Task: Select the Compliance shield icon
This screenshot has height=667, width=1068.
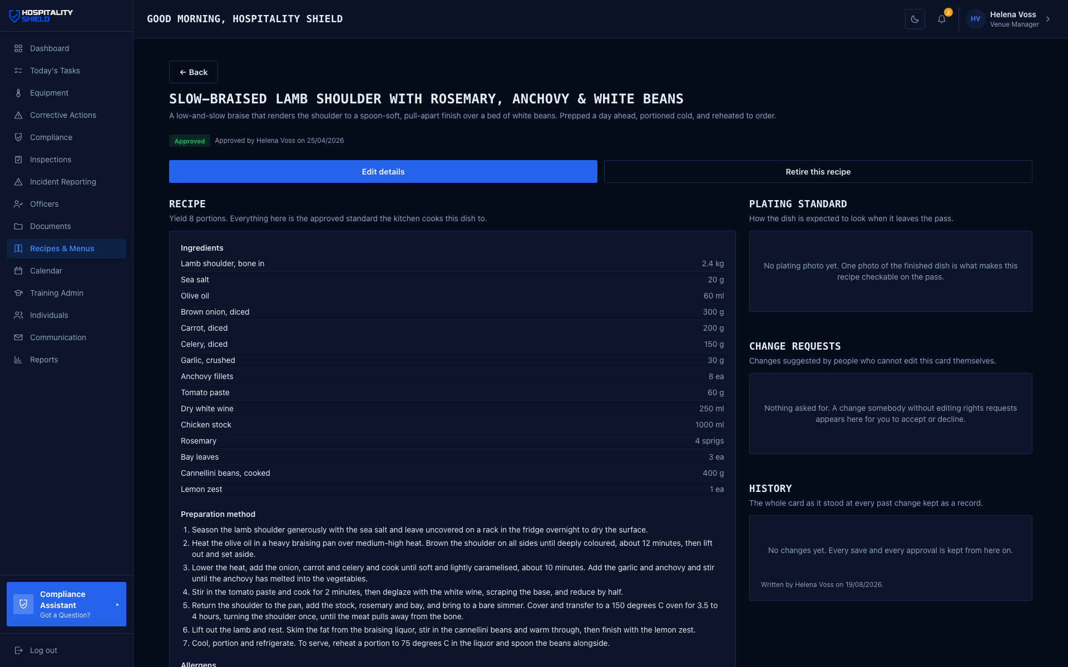Action: [18, 137]
